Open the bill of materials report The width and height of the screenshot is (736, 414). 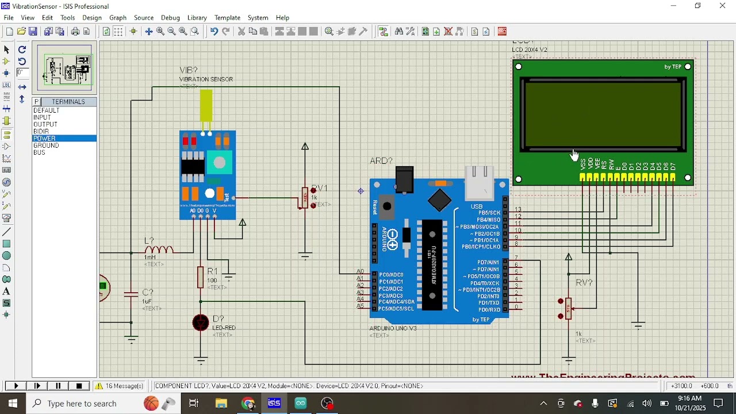pyautogui.click(x=475, y=32)
